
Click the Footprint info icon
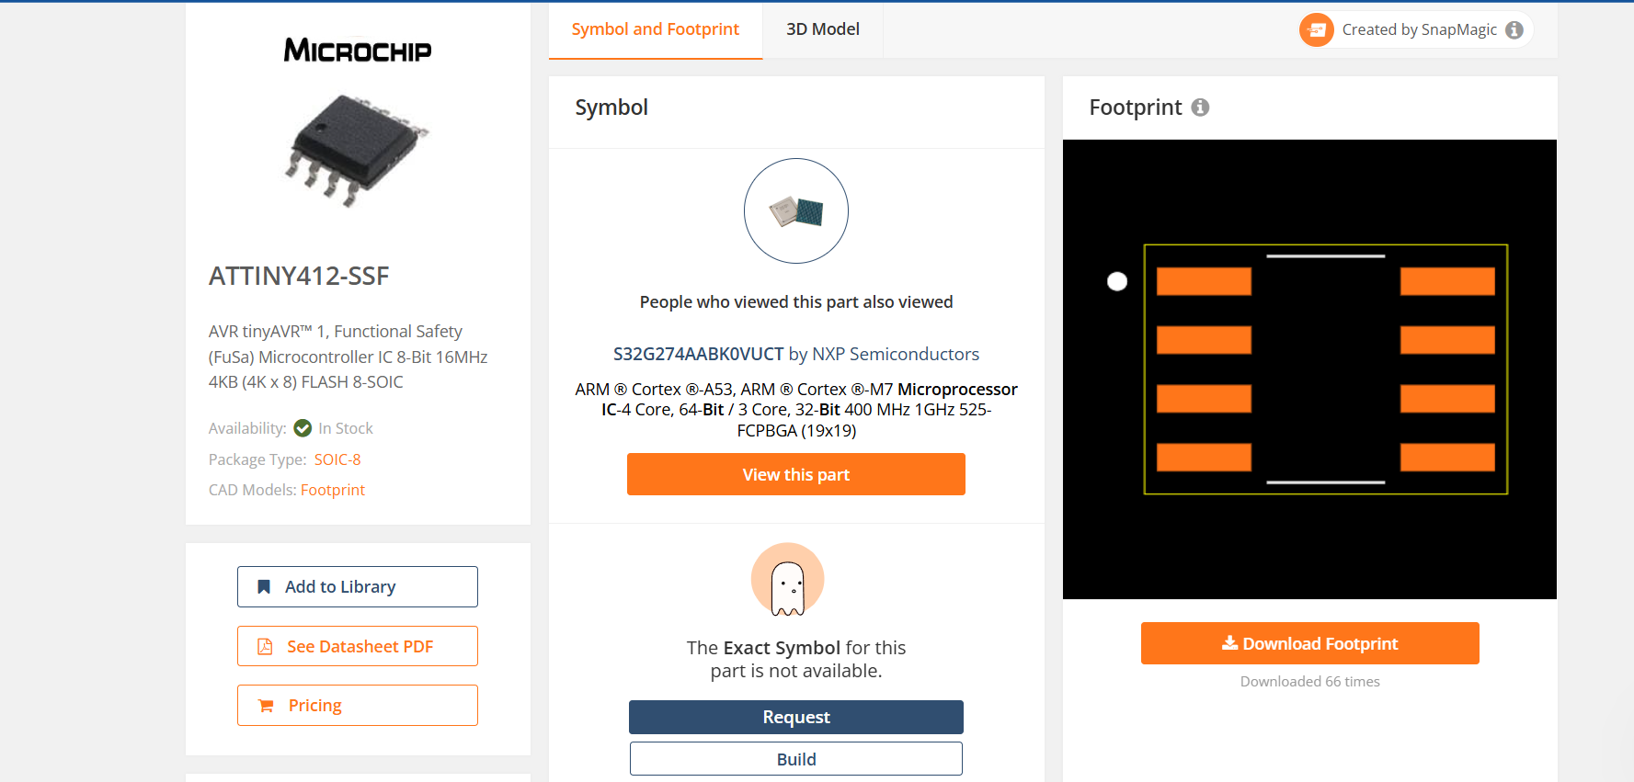click(1200, 108)
